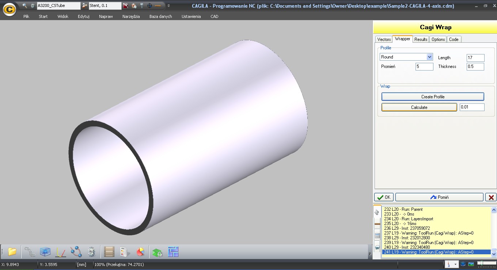Open the Edytuj menu
Image resolution: width=497 pixels, height=270 pixels.
pos(84,16)
